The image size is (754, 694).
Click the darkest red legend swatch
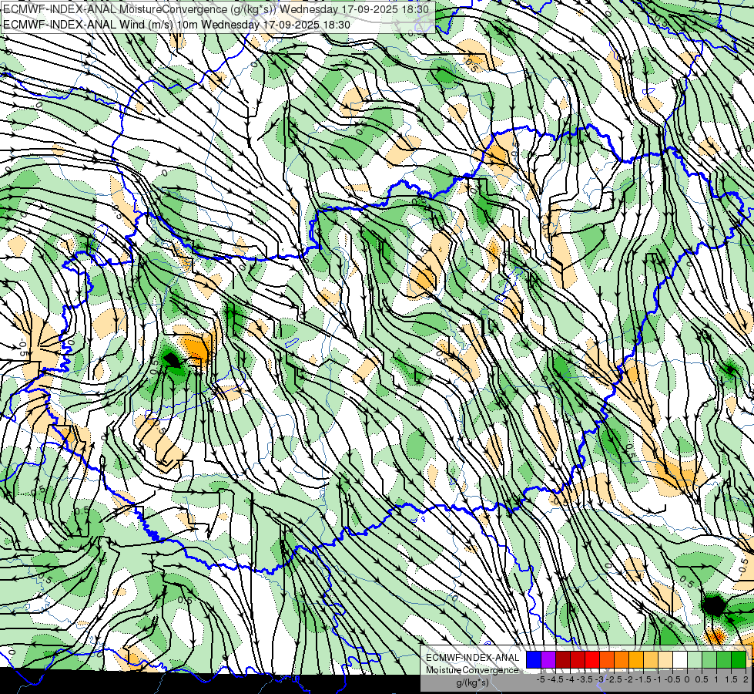(x=563, y=659)
